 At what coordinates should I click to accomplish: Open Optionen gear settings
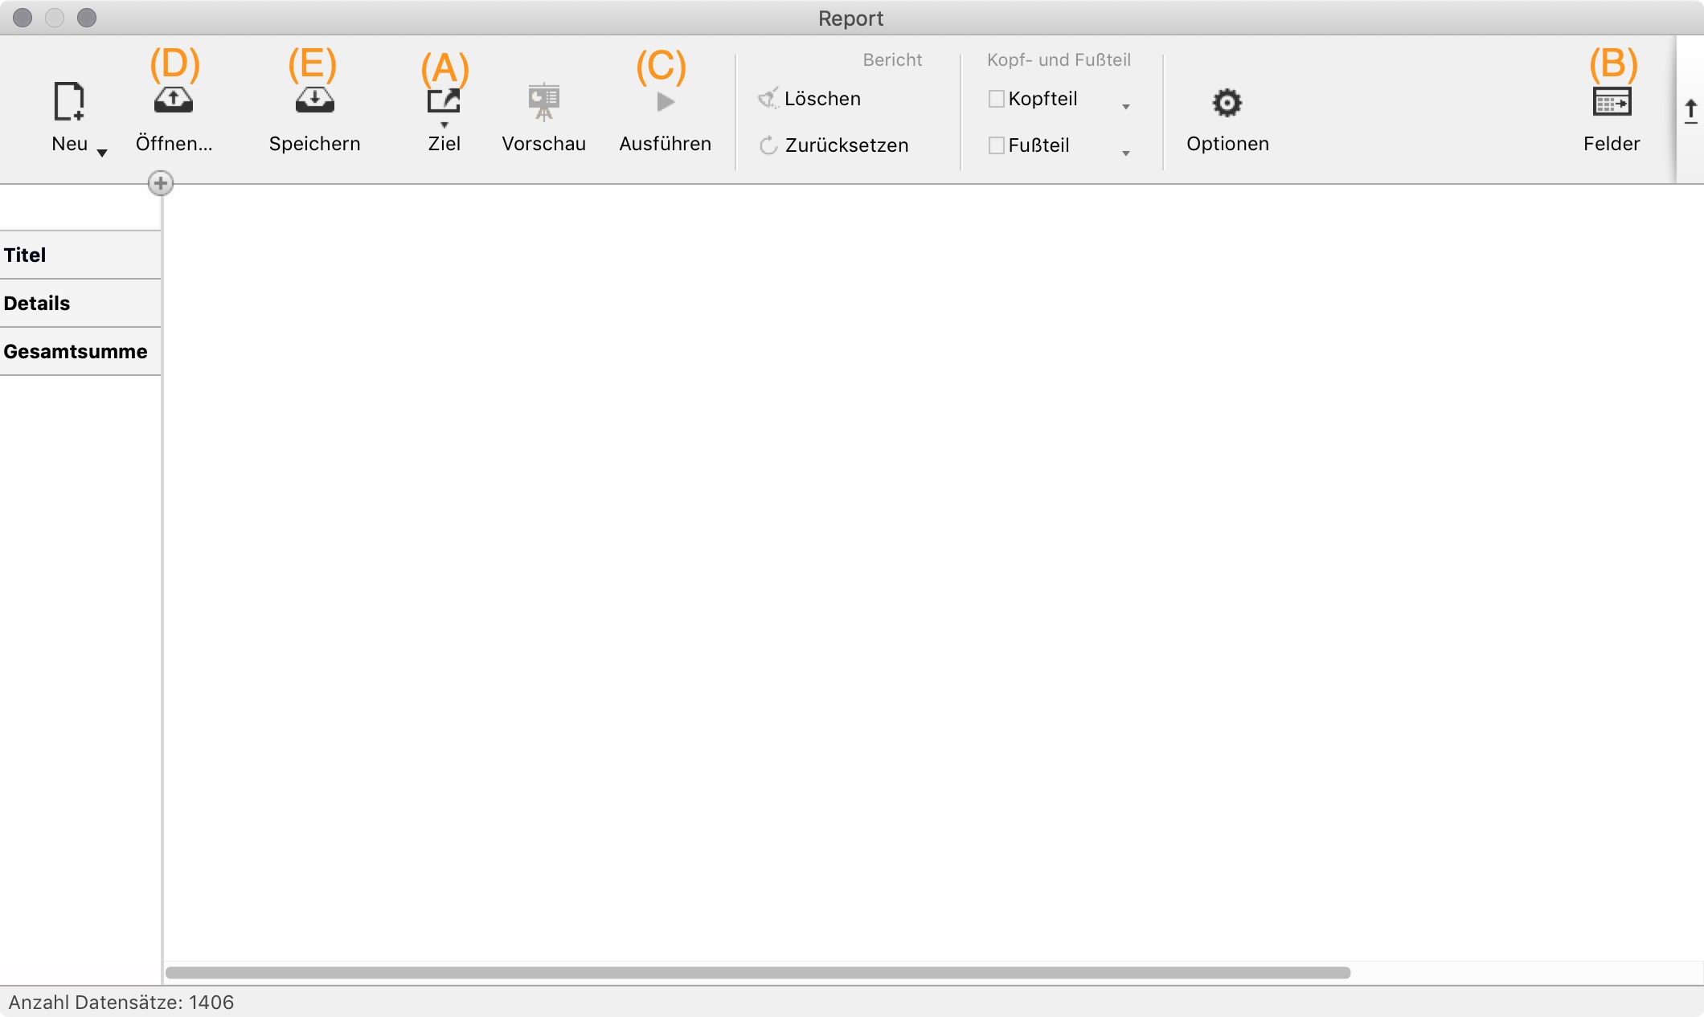pyautogui.click(x=1227, y=103)
